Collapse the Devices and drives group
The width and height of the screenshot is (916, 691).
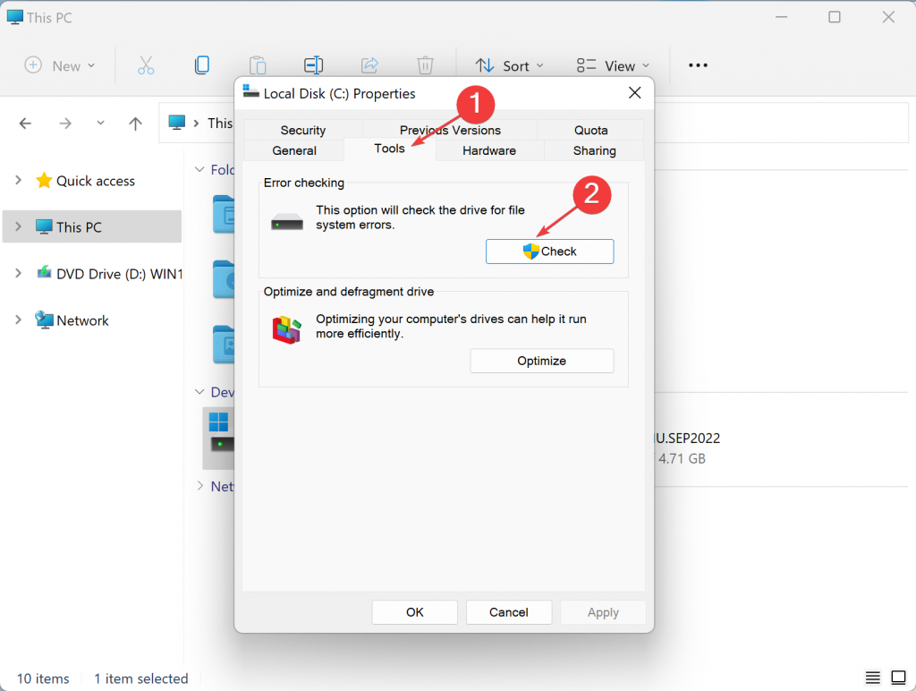click(199, 392)
